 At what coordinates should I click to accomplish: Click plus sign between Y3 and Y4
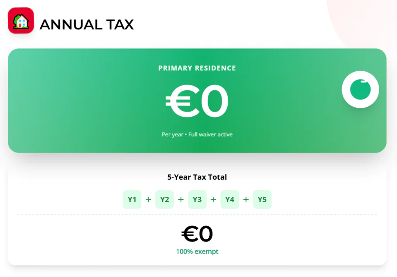[x=213, y=200]
